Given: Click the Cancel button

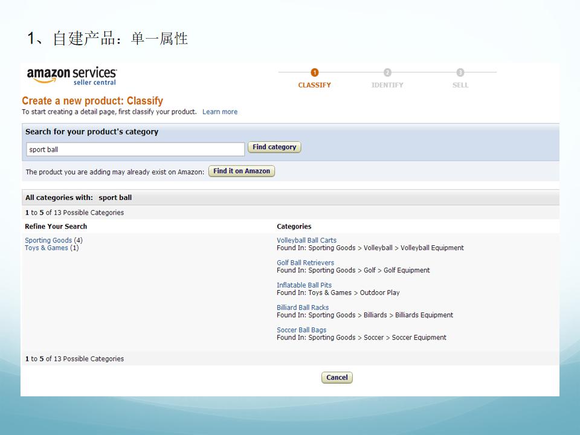Looking at the screenshot, I should [x=337, y=378].
